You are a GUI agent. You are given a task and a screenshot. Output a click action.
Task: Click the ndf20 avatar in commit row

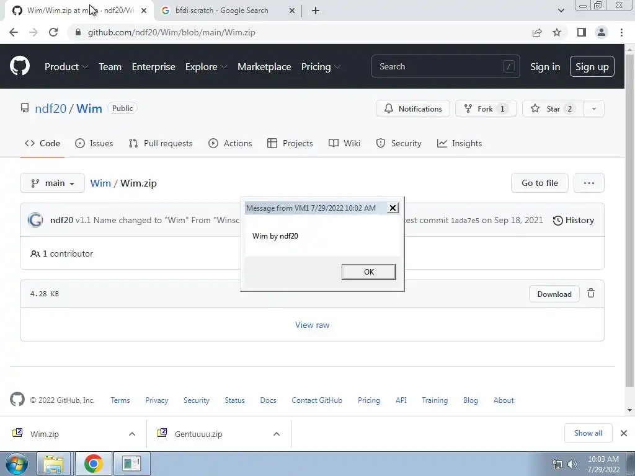(35, 220)
